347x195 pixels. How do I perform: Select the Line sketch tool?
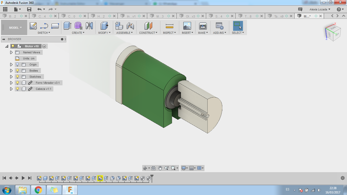pyautogui.click(x=44, y=26)
